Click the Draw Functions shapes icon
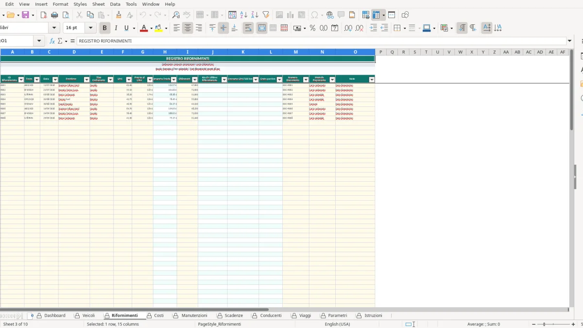The height and width of the screenshot is (328, 583). click(405, 15)
